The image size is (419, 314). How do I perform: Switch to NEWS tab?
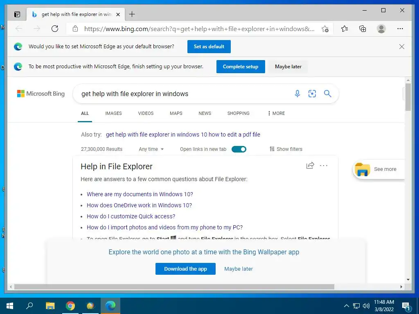205,113
